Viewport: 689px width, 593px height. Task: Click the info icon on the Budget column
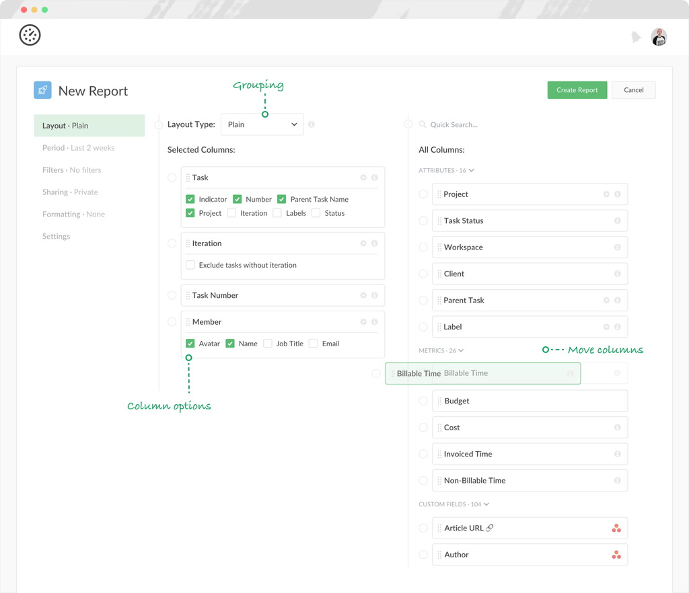[617, 401]
